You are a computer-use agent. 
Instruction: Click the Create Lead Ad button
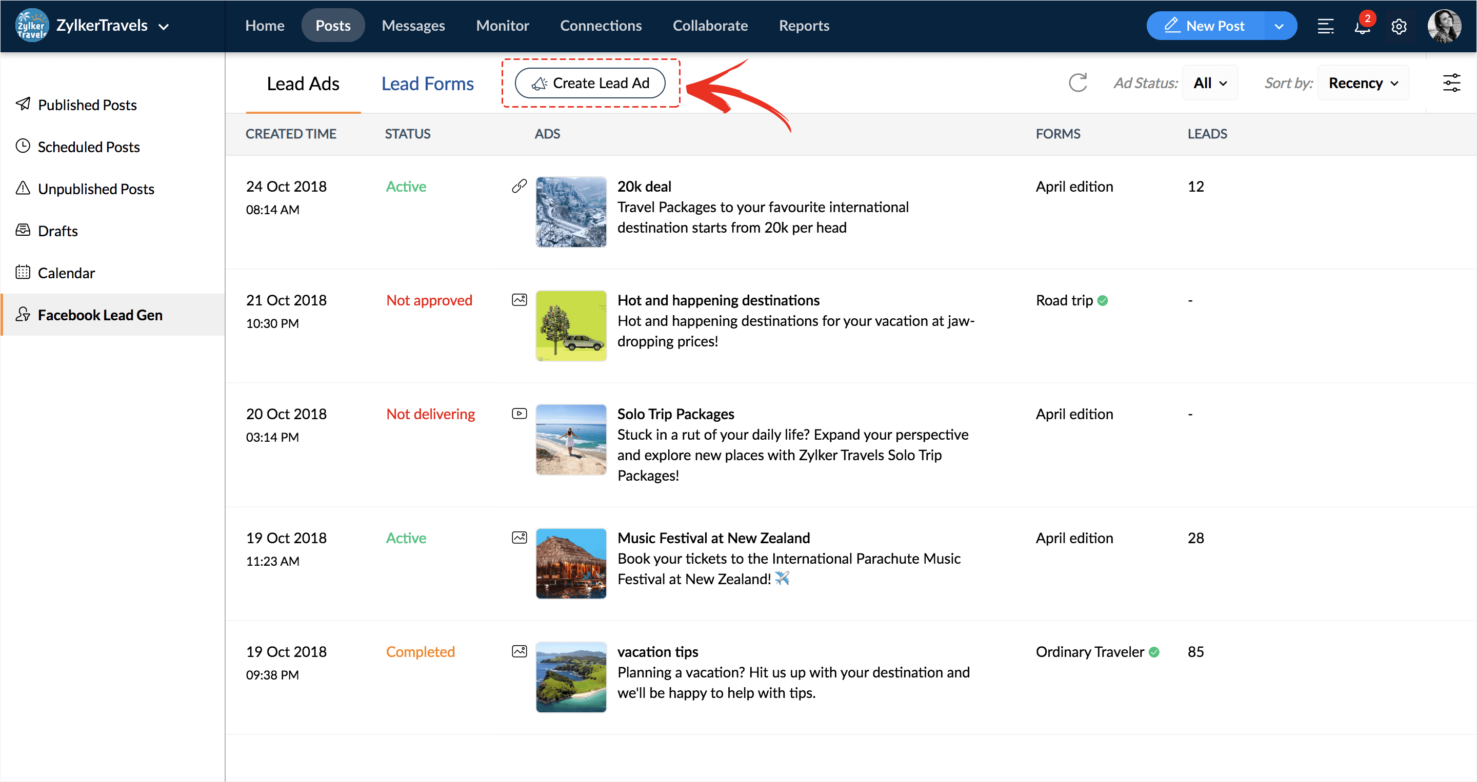[x=590, y=83]
